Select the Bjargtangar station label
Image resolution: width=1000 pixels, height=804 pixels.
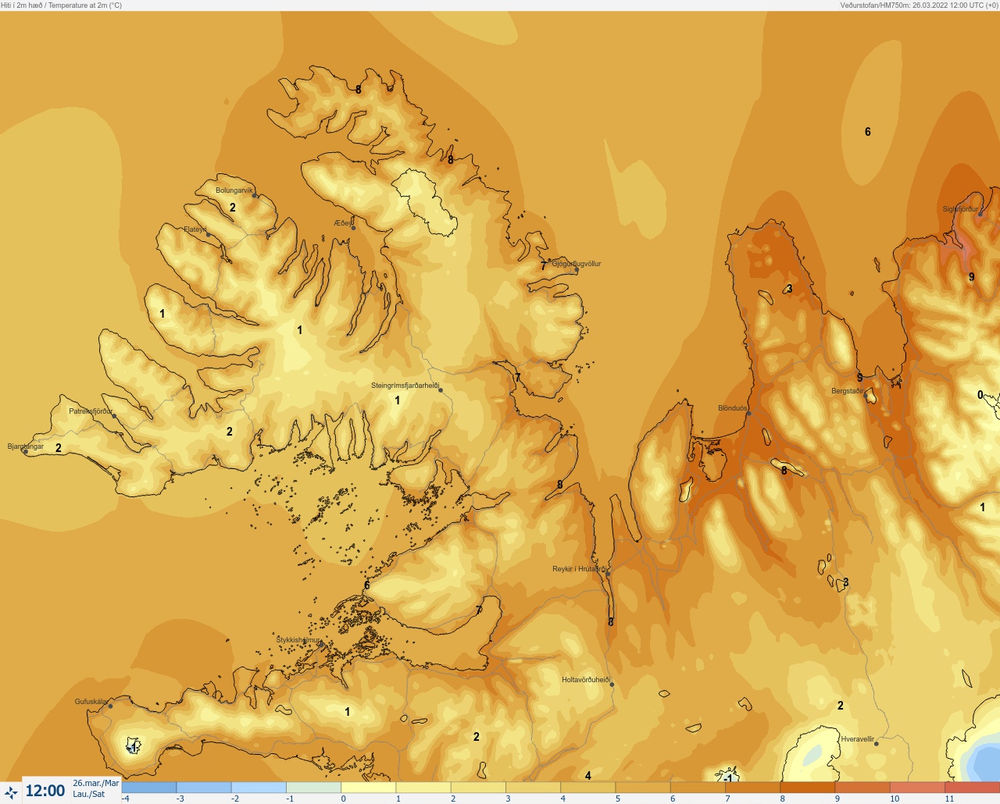click(x=26, y=446)
